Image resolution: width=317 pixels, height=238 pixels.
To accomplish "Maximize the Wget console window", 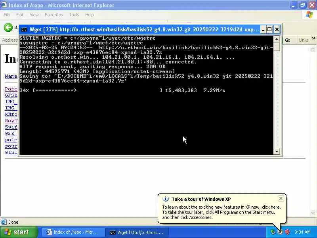I will pos(269,29).
